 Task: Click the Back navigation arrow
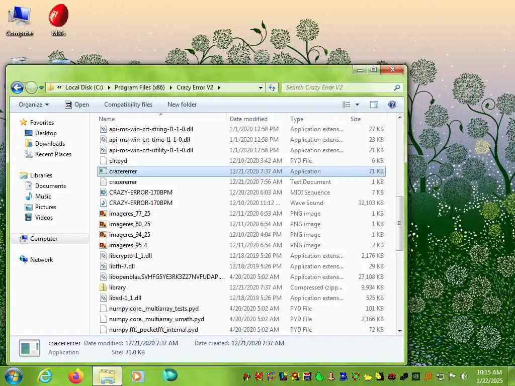18,87
